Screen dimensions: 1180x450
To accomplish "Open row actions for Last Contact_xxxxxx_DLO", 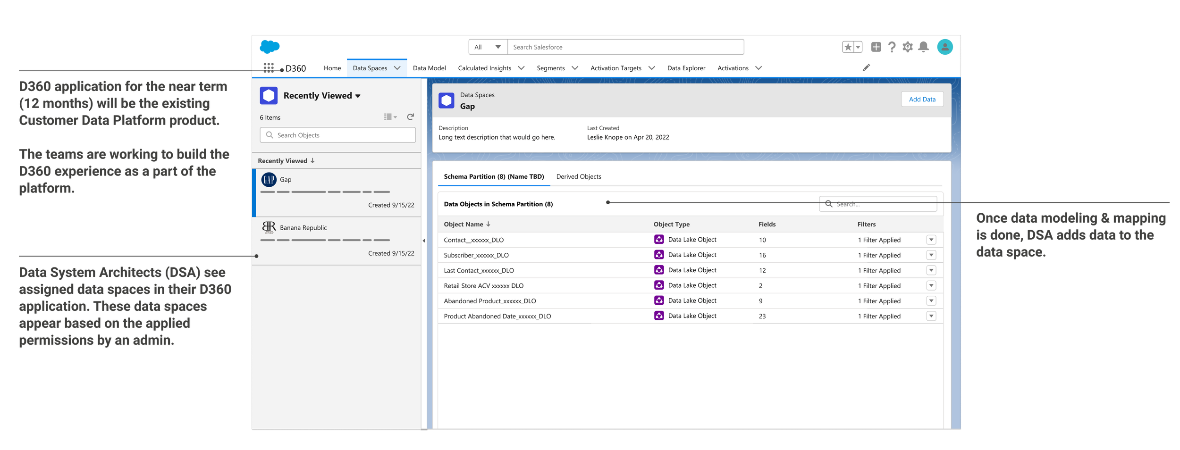I will (x=931, y=270).
